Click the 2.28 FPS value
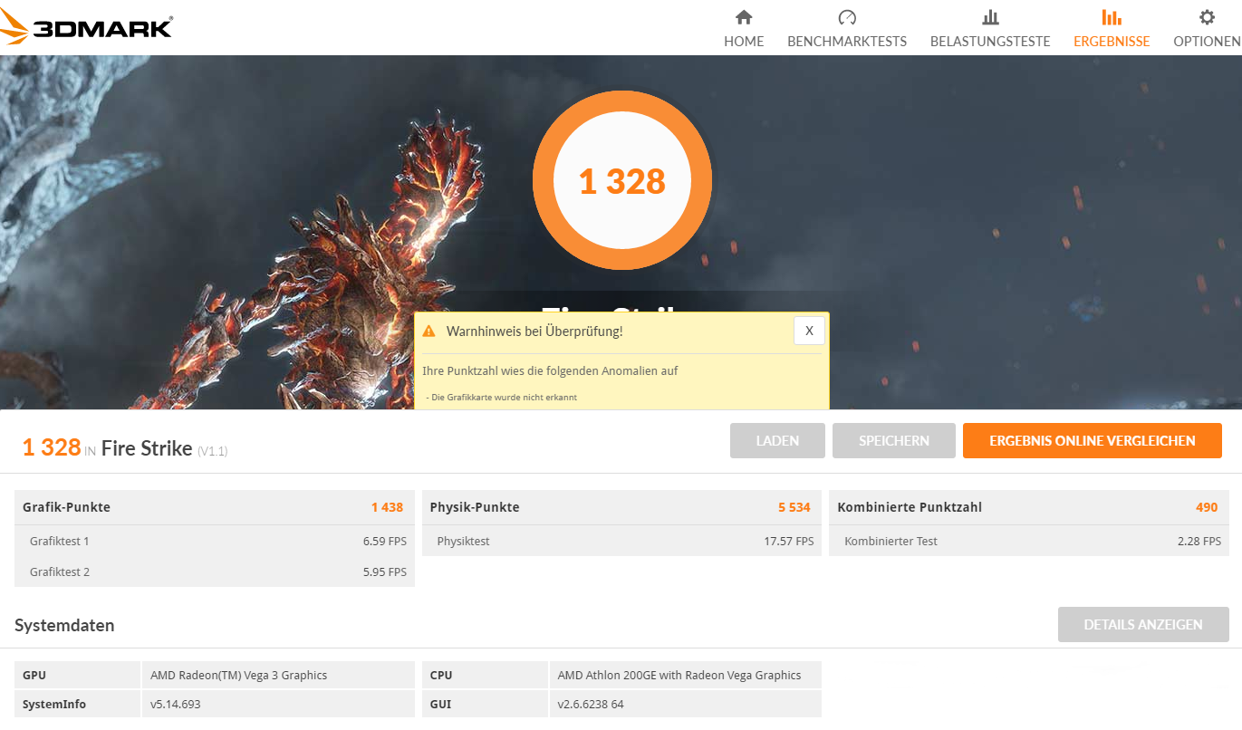 click(x=1199, y=542)
